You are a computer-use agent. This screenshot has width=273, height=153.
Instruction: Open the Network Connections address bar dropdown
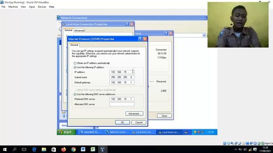pos(204,35)
